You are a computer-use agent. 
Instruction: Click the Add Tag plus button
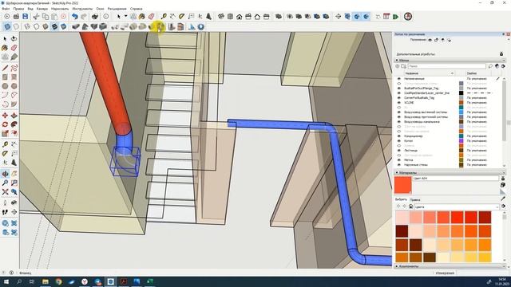pos(398,66)
